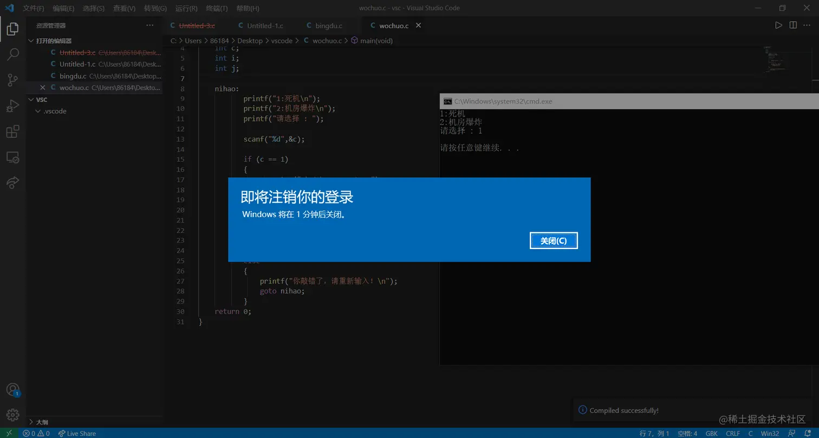Open the Manage gear settings icon
This screenshot has width=819, height=438.
(13, 415)
